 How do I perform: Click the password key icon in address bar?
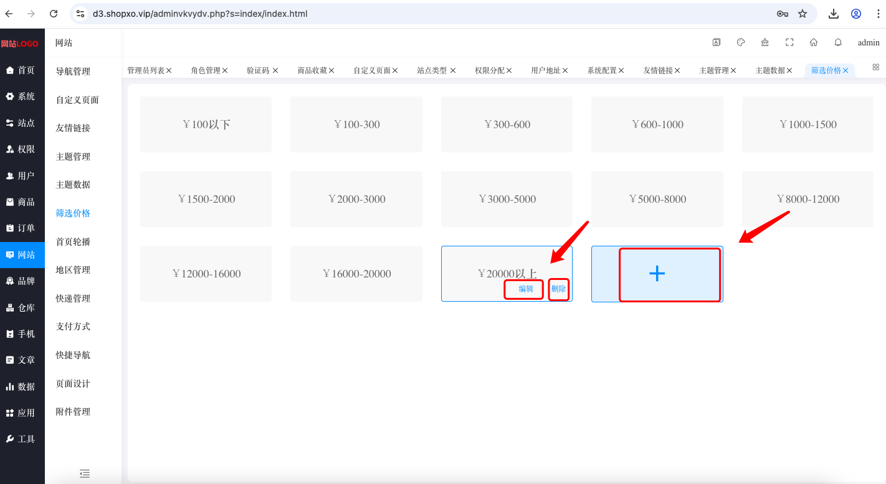tap(783, 14)
